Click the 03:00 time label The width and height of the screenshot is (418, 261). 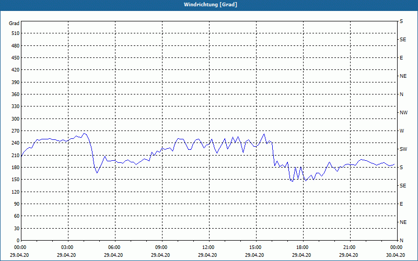pyautogui.click(x=68, y=247)
